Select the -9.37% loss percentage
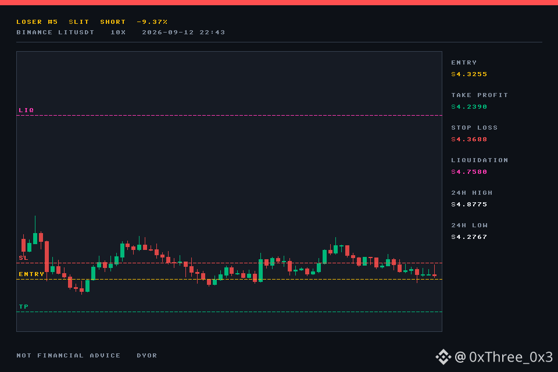558x372 pixels. click(152, 22)
